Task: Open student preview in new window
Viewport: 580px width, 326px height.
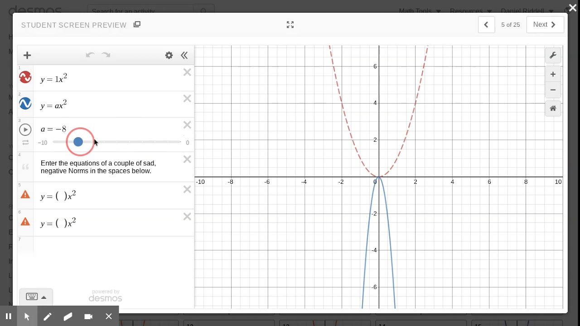Action: pos(137,24)
